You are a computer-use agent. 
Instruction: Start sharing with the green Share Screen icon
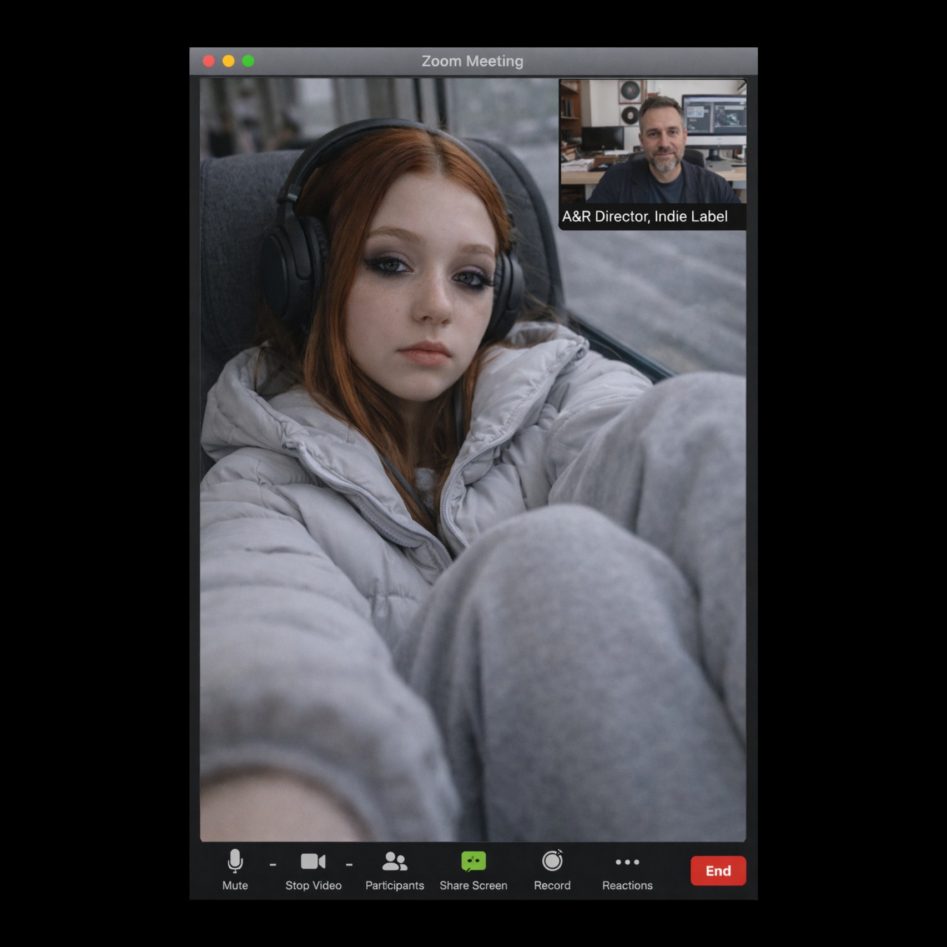473,862
